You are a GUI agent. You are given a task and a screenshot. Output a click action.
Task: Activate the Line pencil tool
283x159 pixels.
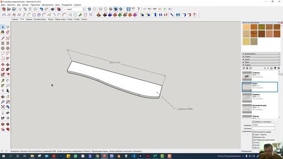pos(3,38)
